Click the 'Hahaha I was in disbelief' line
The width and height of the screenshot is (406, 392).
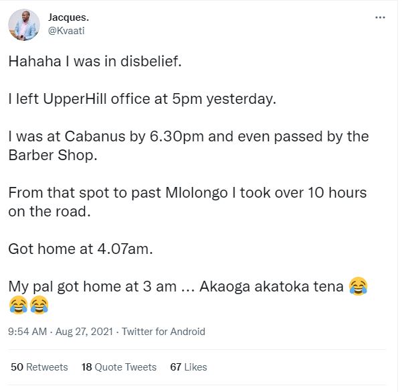(95, 62)
